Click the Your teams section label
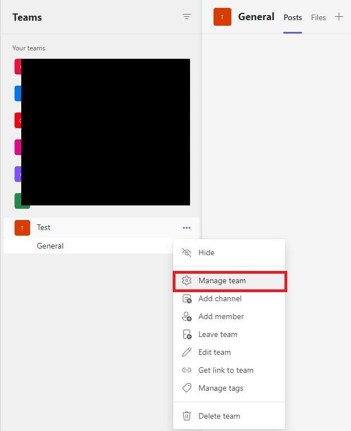Screen dimensions: 351x431 29,48
